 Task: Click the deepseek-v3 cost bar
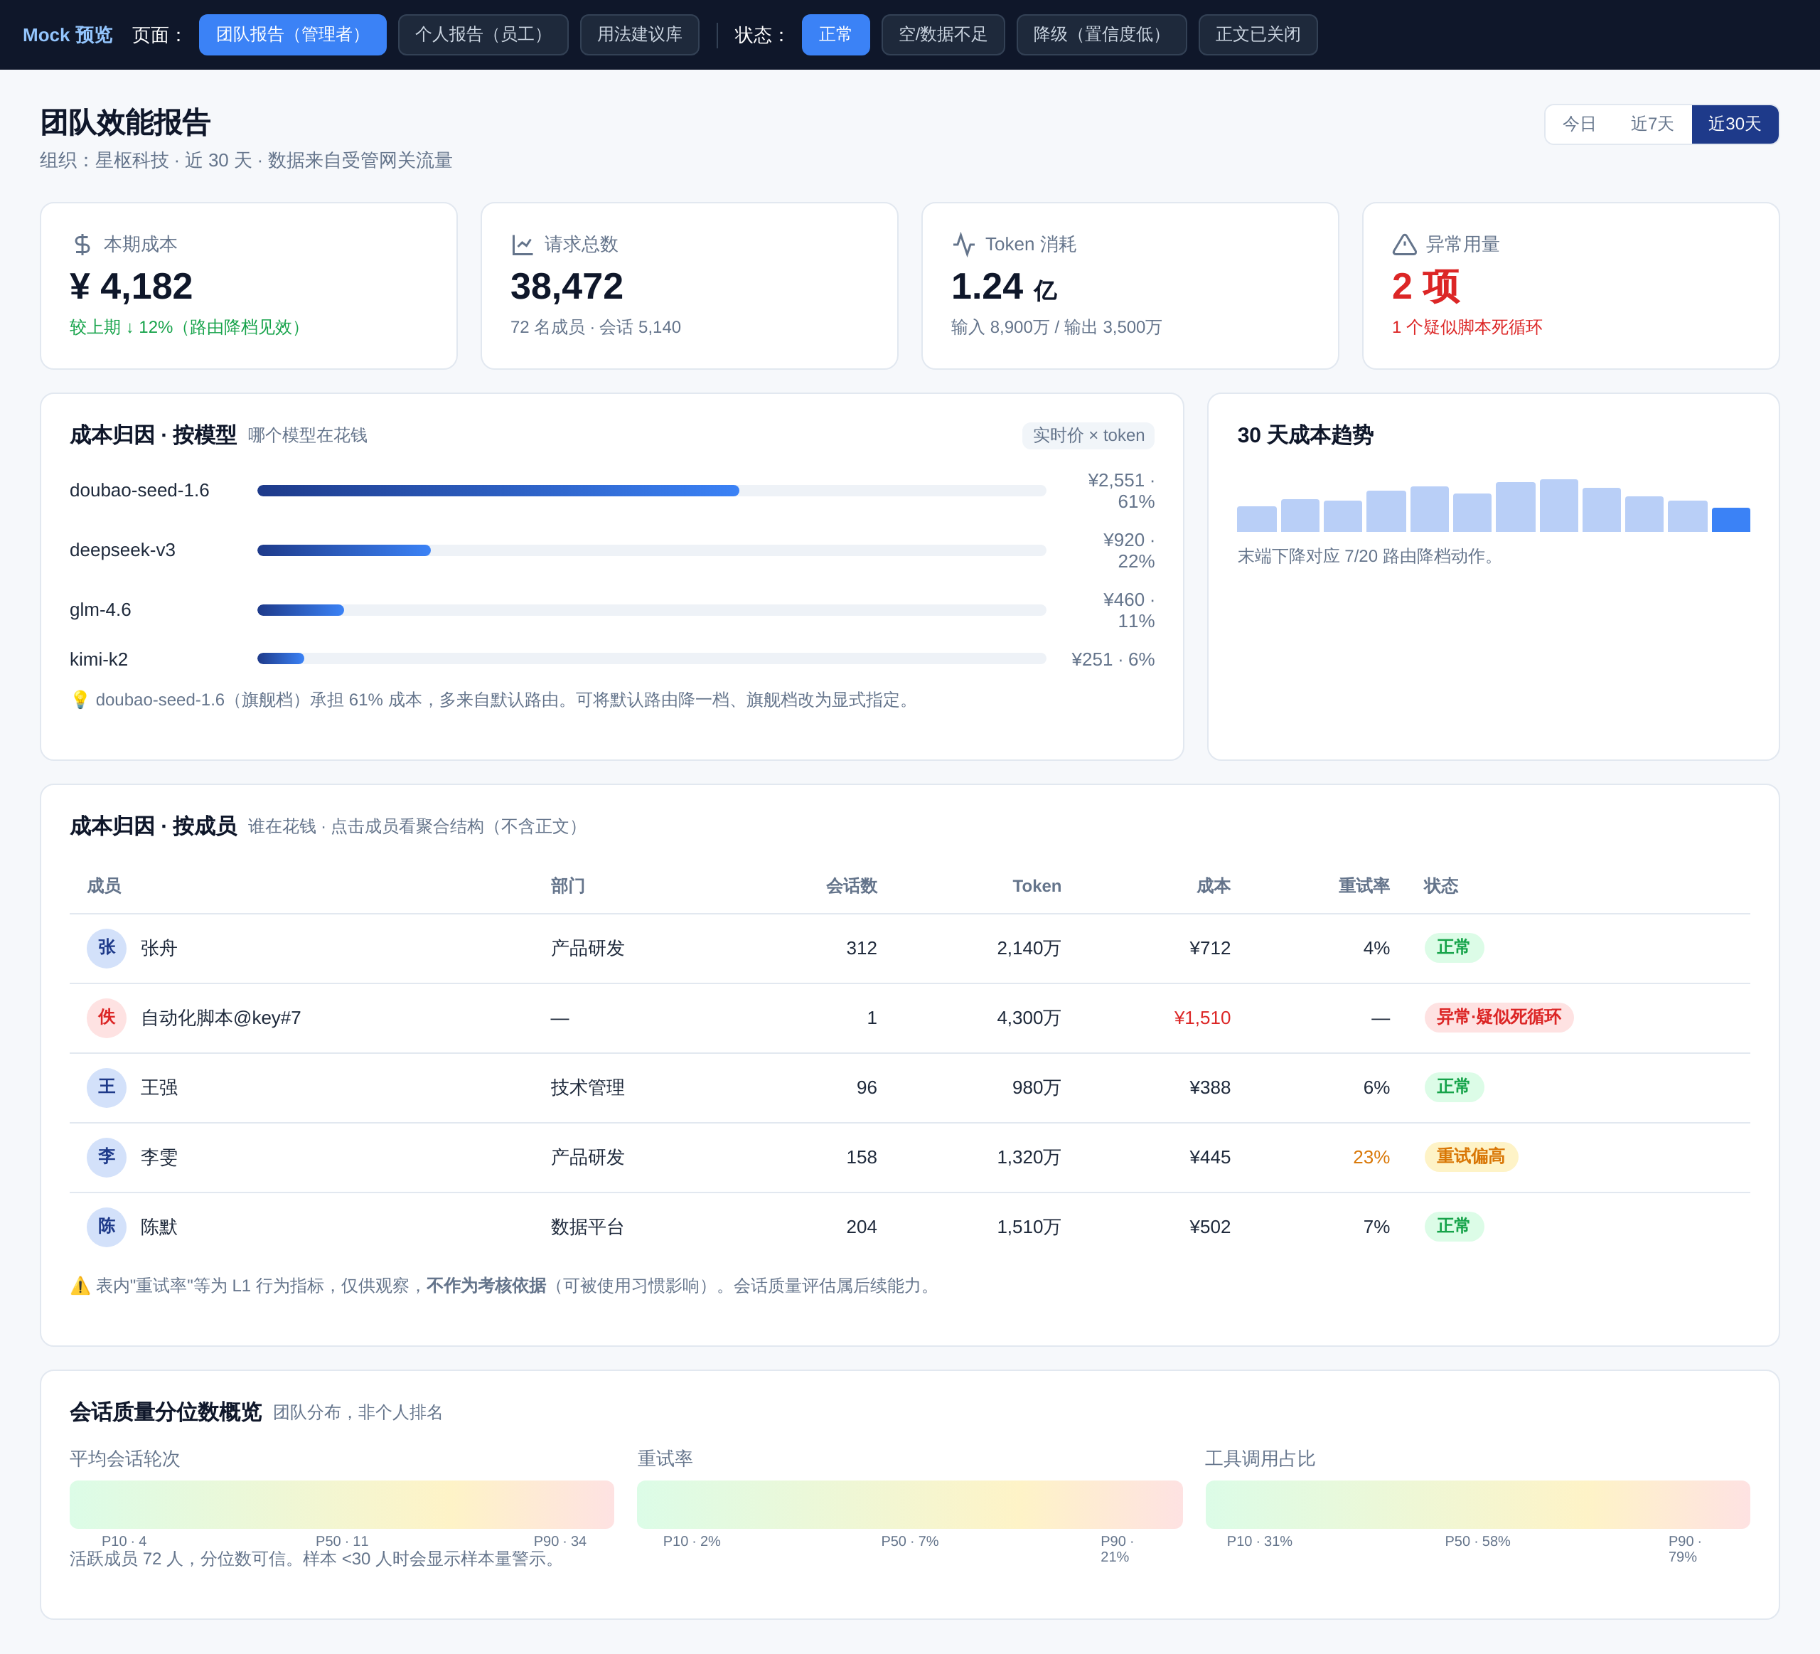click(x=651, y=550)
